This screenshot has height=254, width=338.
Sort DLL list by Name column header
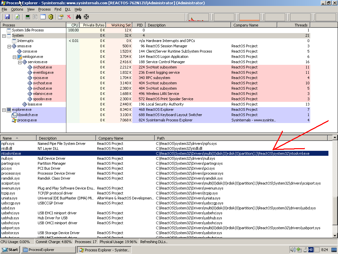[x=18, y=138]
